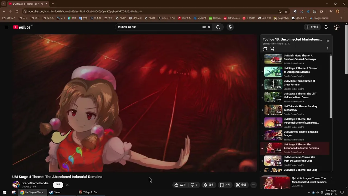Open the 크롬원격 bookmark
The width and height of the screenshot is (348, 196).
pyautogui.click(x=264, y=18)
